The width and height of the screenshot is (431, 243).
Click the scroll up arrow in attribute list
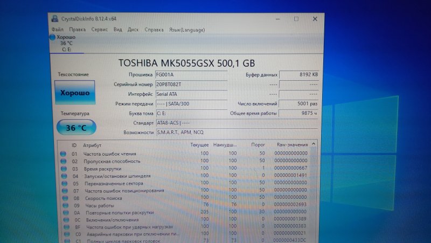click(314, 144)
